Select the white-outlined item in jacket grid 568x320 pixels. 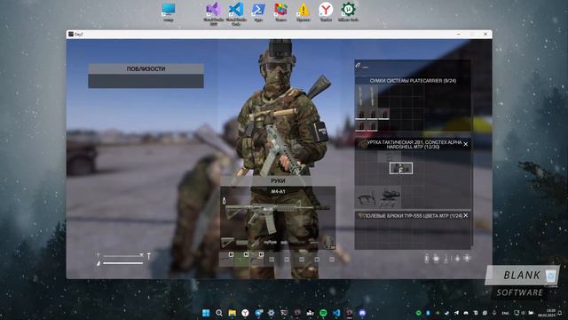click(x=401, y=168)
